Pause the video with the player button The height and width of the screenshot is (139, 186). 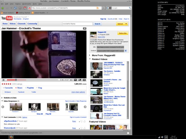point(3,80)
